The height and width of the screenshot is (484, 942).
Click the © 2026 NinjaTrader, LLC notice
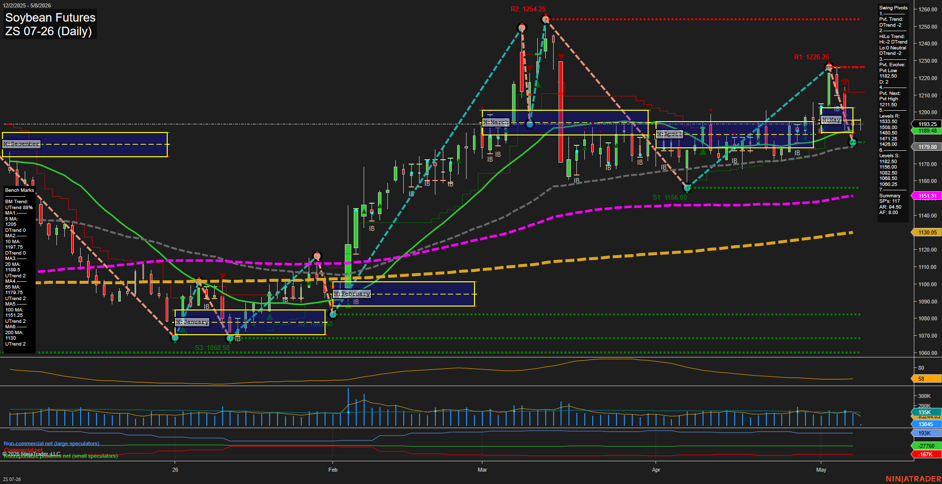[31, 454]
